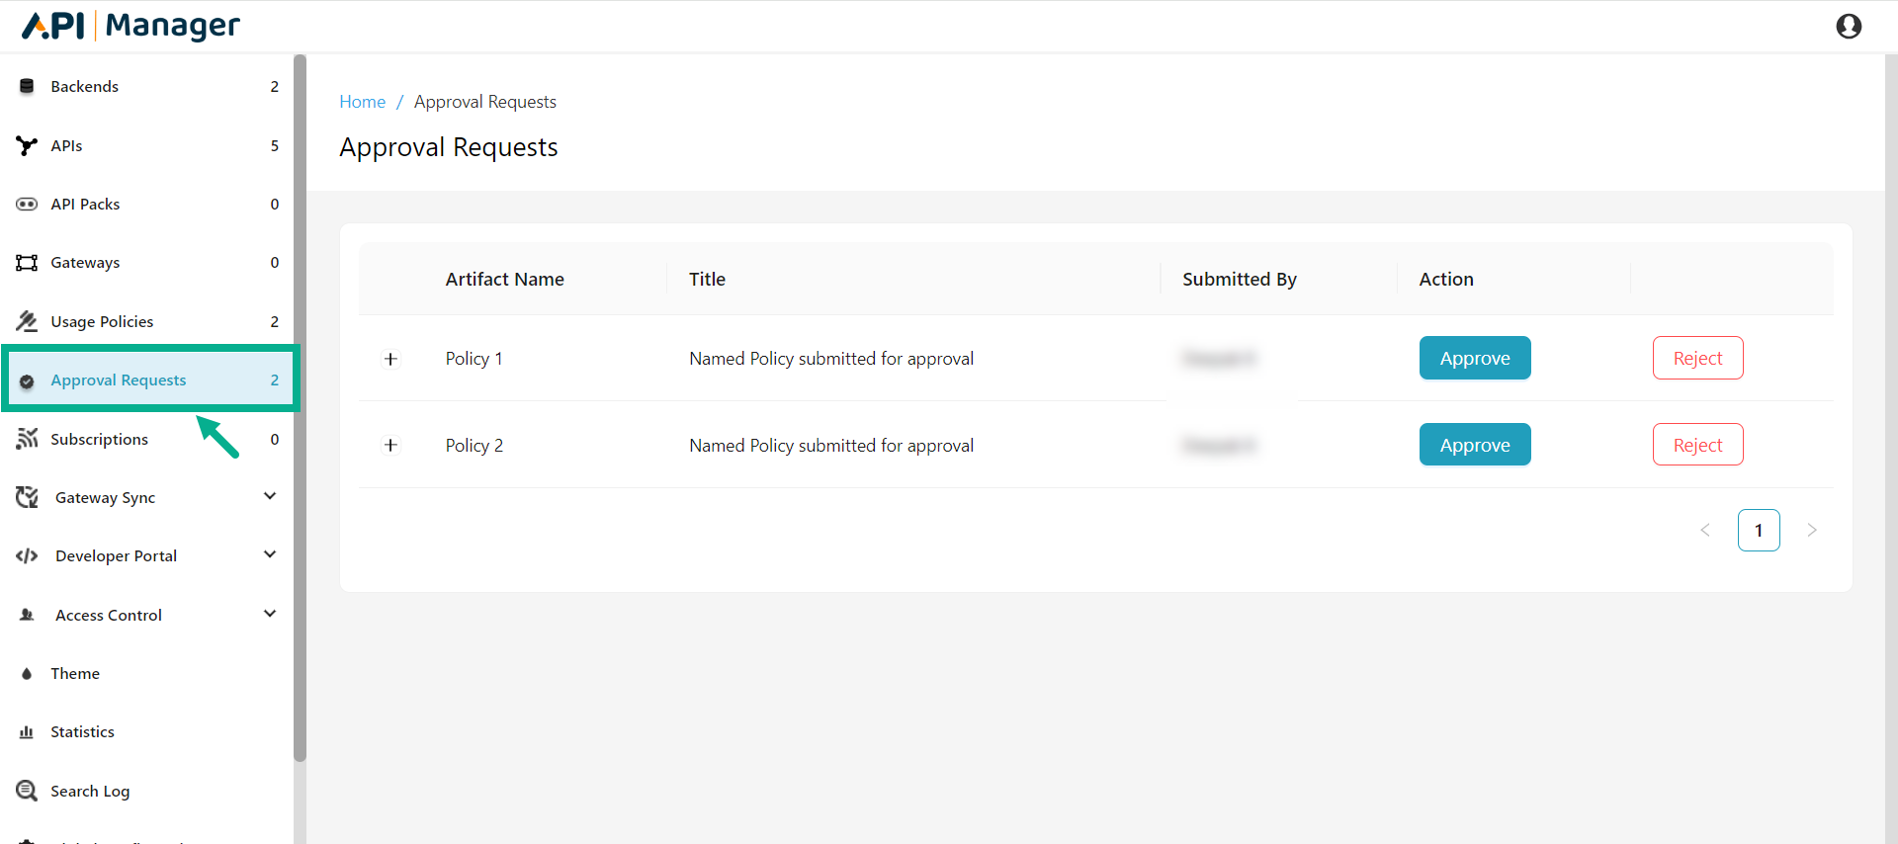
Task: Click the Gateways icon in sidebar
Action: pos(27,263)
